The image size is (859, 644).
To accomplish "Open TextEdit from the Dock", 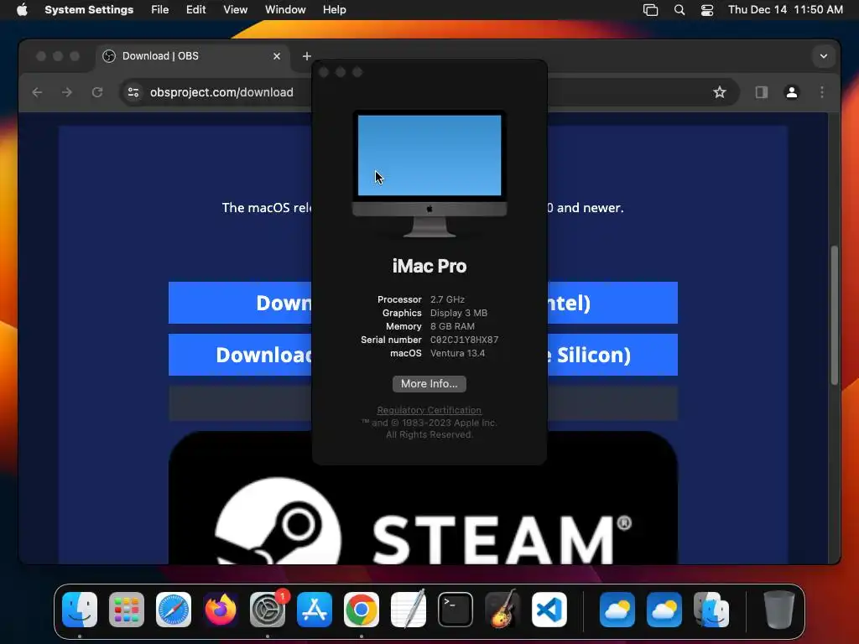I will 409,610.
